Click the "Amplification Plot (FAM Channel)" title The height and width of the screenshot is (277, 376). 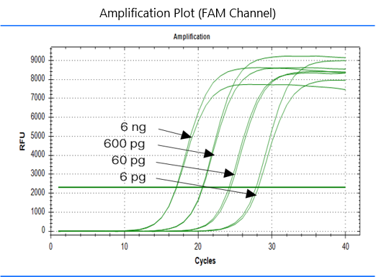[187, 14]
